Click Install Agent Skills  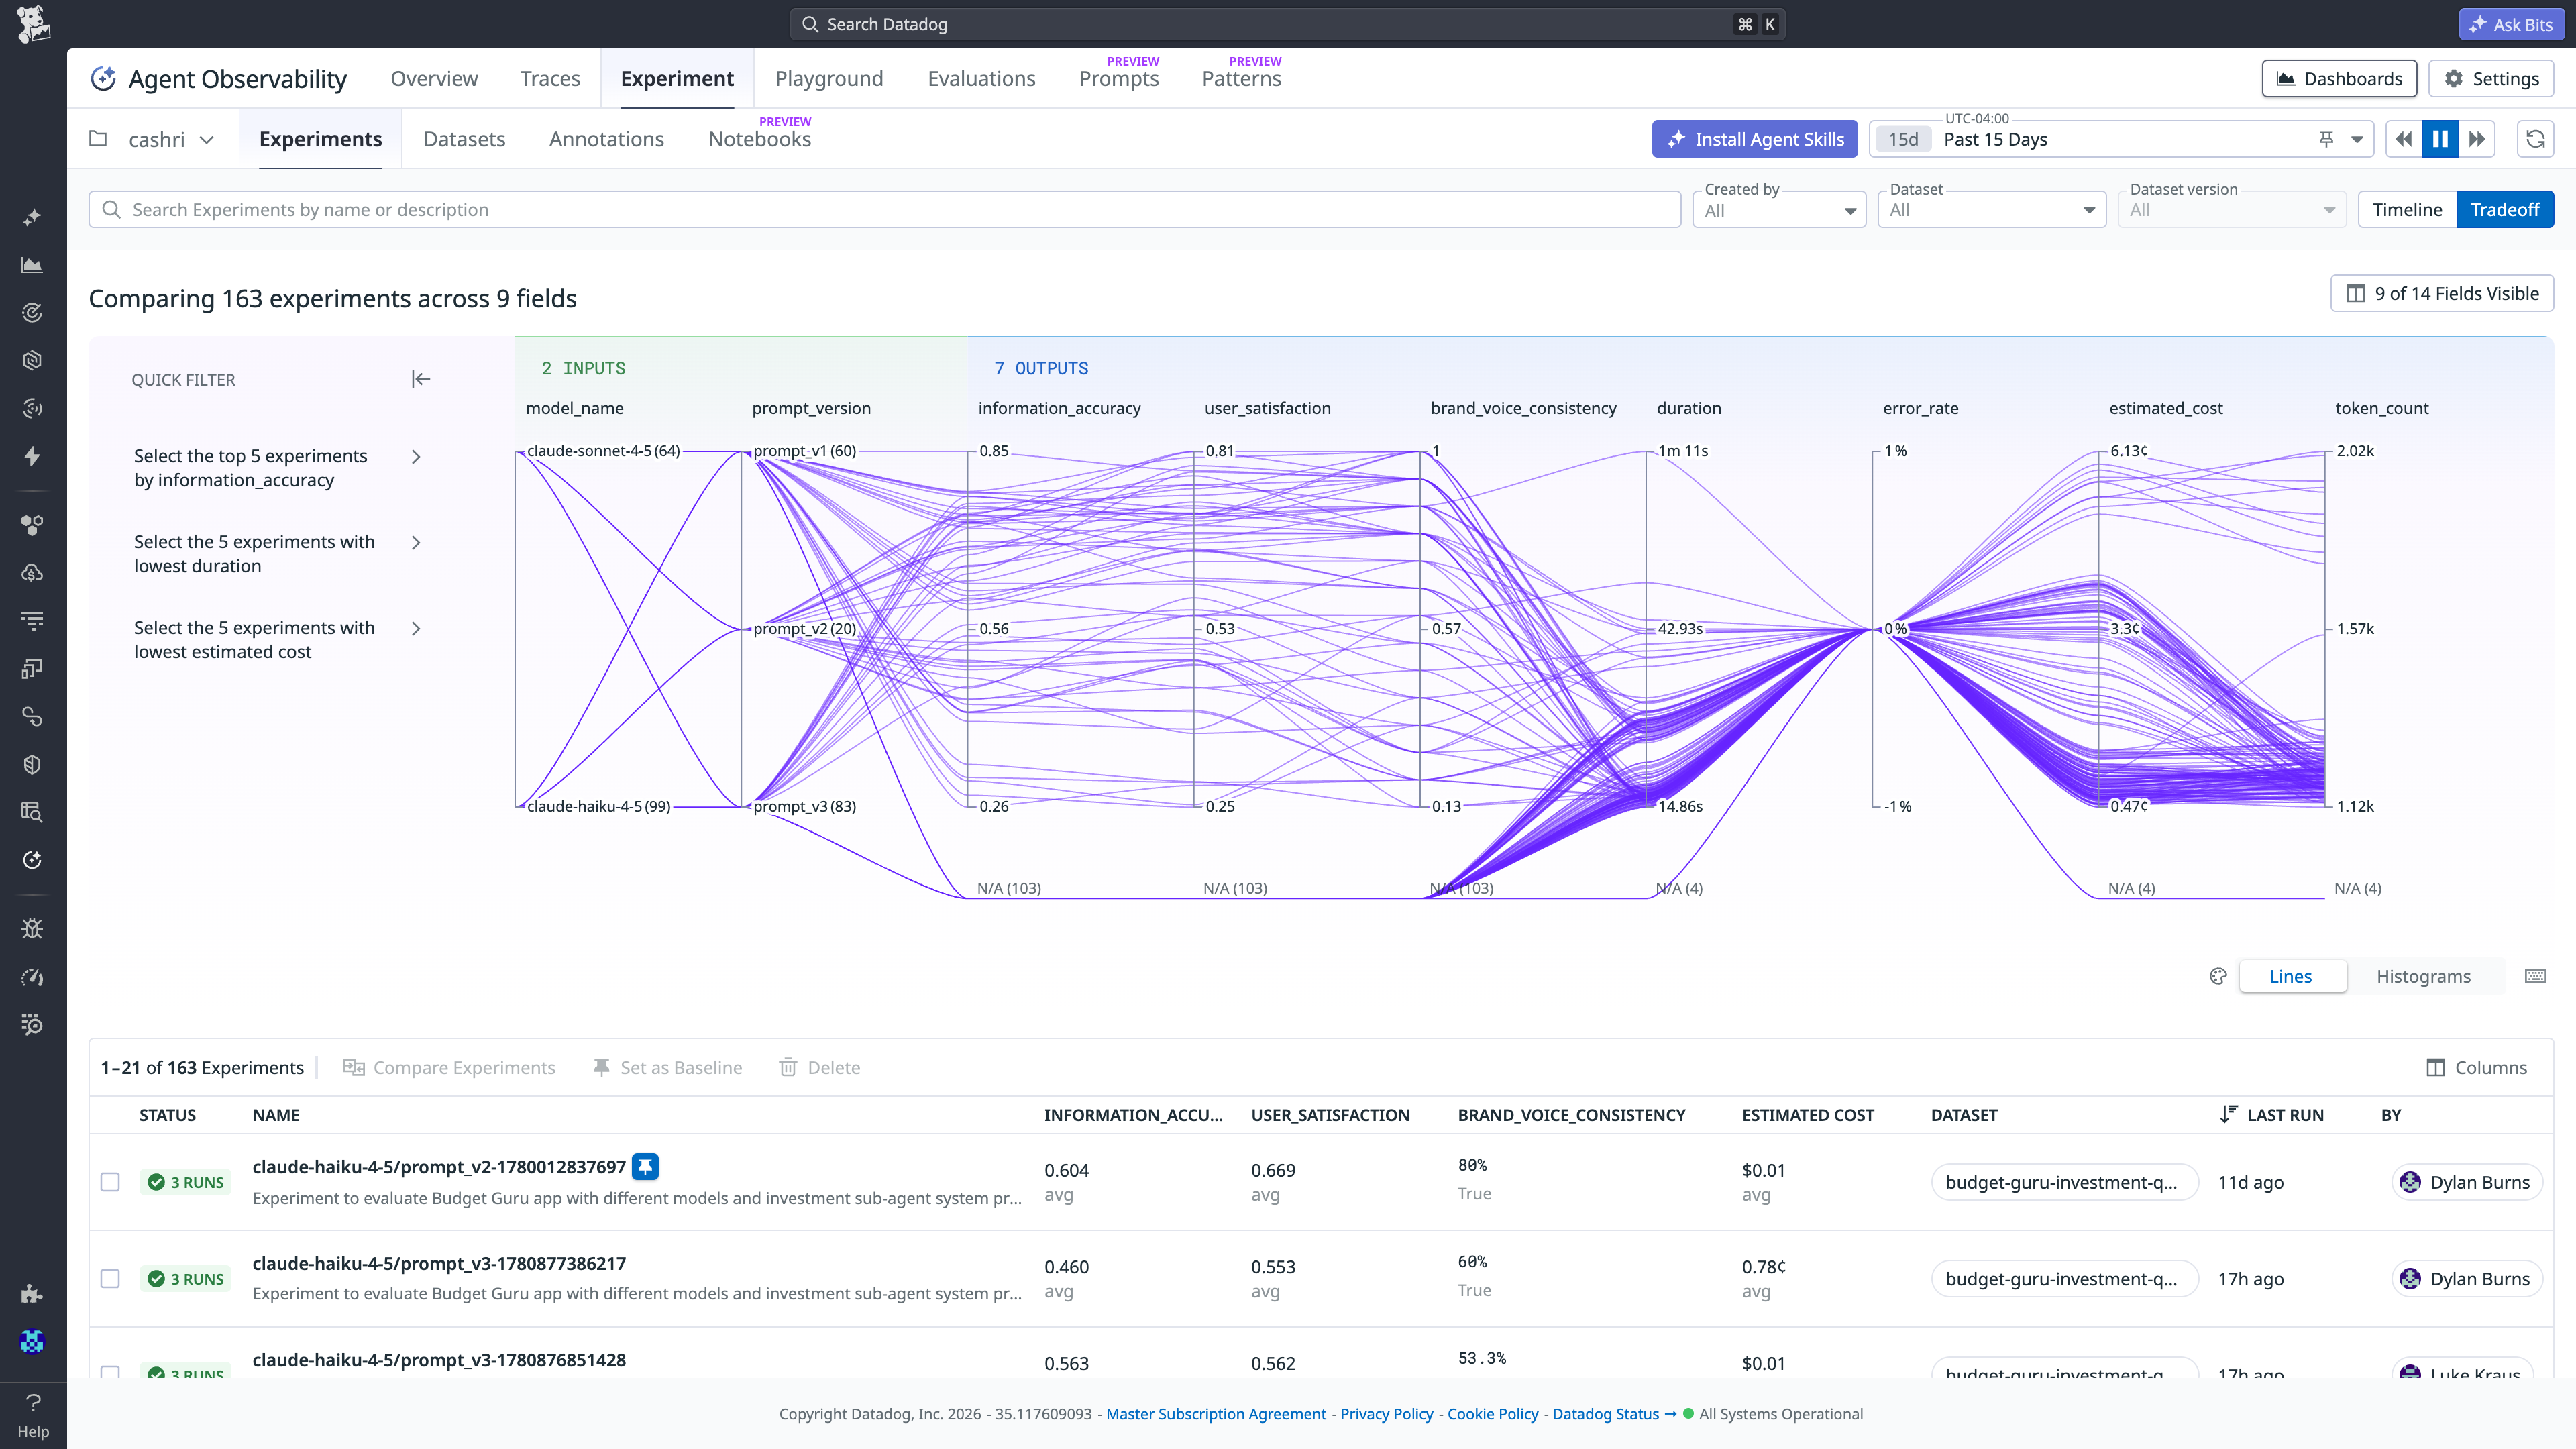click(1755, 139)
